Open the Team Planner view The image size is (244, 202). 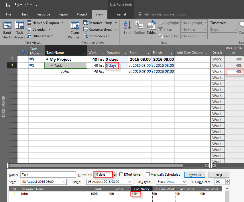(75, 26)
